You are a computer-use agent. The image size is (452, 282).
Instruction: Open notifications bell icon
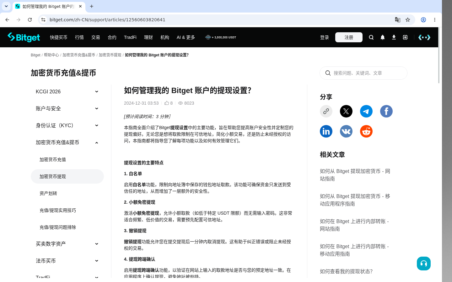383,37
